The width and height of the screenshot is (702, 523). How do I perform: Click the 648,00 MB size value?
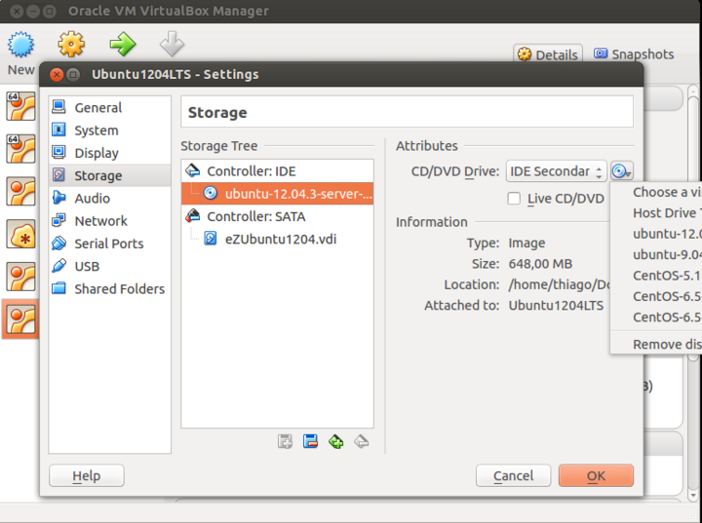[x=540, y=264]
